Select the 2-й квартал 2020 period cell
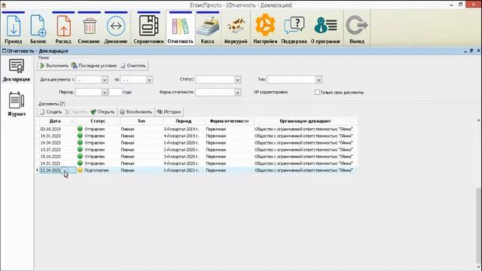This screenshot has height=271, width=482. [184, 150]
